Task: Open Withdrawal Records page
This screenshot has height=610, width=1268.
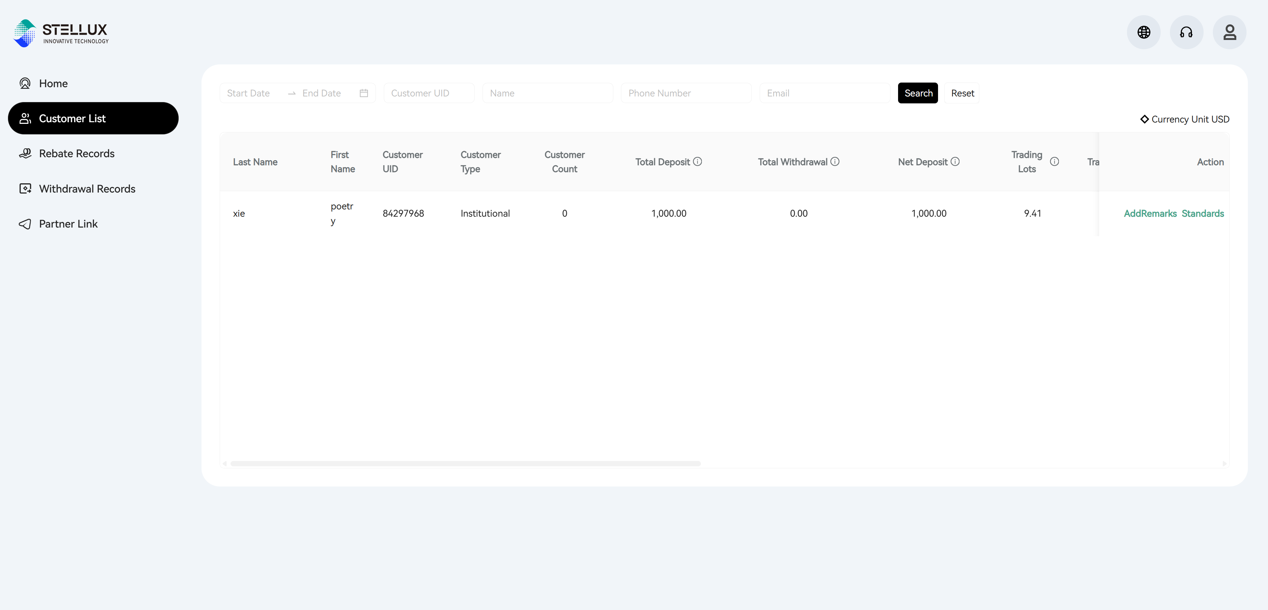Action: (93, 189)
